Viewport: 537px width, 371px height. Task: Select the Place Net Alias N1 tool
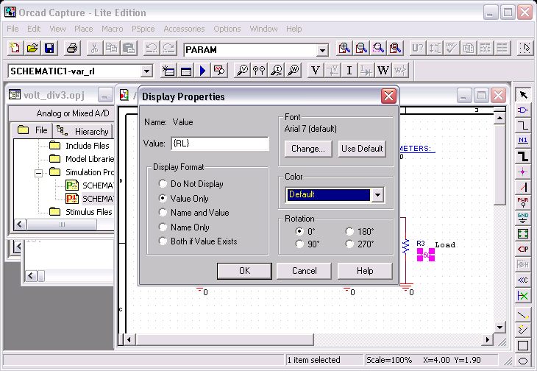pos(523,141)
